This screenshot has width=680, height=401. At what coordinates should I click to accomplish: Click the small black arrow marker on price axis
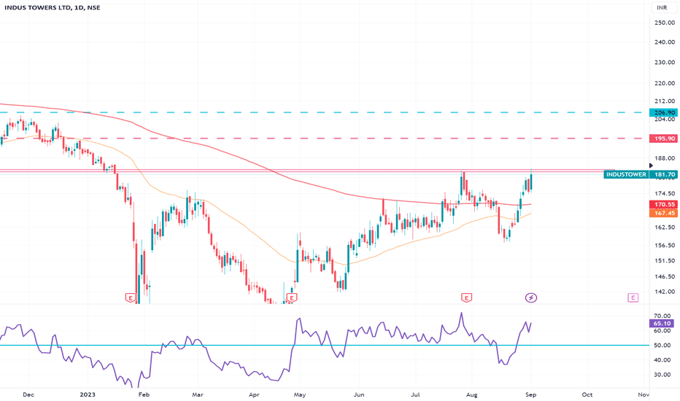(x=651, y=166)
